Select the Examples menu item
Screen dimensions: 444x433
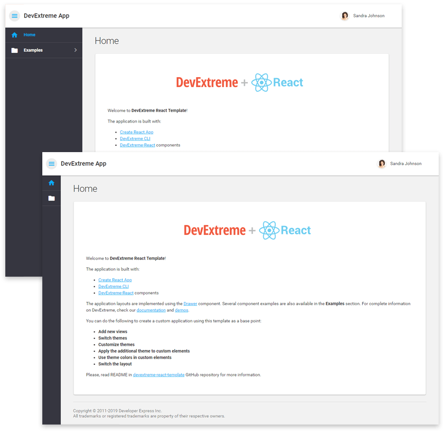tap(33, 50)
